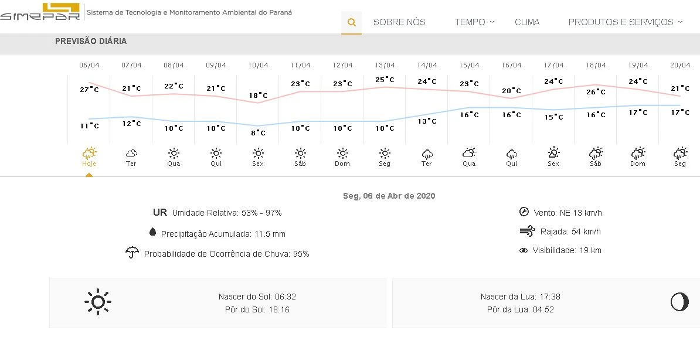Image resolution: width=700 pixels, height=337 pixels.
Task: Select Thursday 16/04 rain forecast icon
Action: click(511, 154)
